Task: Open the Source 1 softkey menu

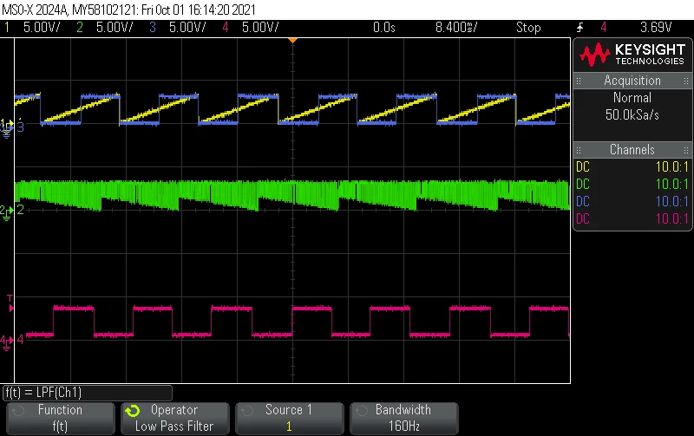Action: 290,419
